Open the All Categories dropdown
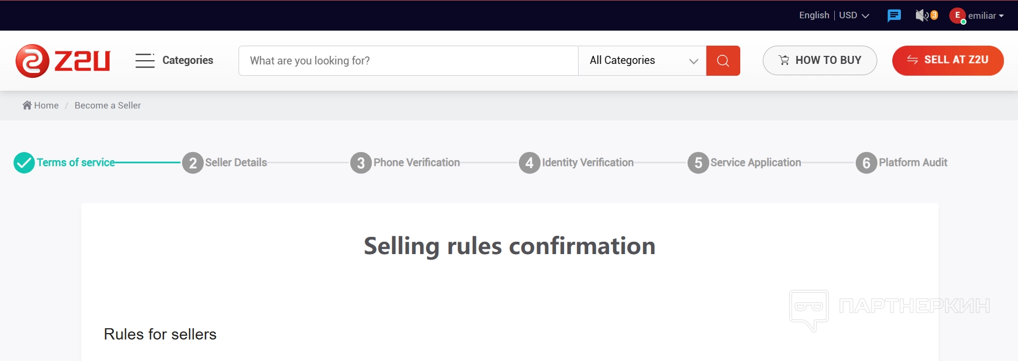The height and width of the screenshot is (361, 1018). pyautogui.click(x=642, y=61)
